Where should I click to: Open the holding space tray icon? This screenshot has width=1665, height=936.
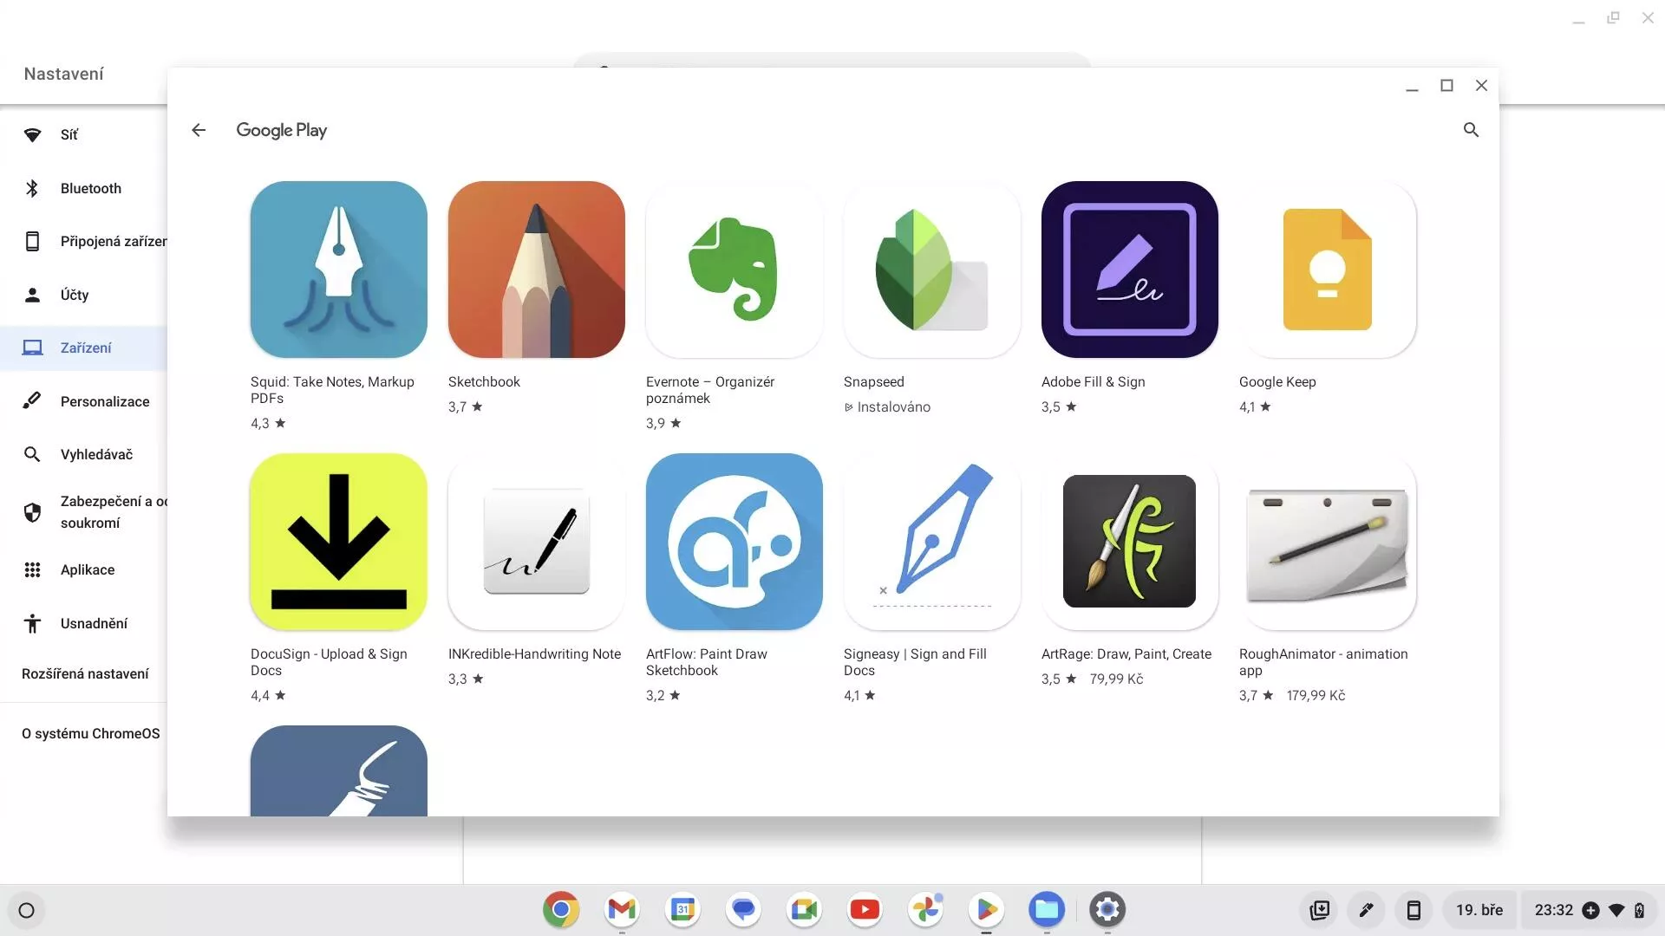click(1319, 910)
